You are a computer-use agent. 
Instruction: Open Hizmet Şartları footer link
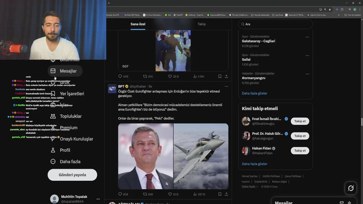pos(250,176)
